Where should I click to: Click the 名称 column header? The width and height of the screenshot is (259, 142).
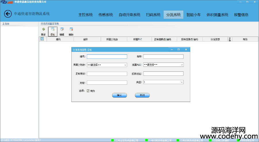point(85,39)
